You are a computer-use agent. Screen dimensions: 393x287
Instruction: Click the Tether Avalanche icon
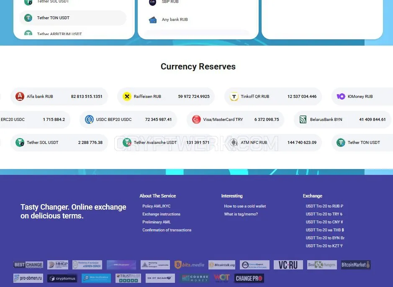[x=127, y=143]
